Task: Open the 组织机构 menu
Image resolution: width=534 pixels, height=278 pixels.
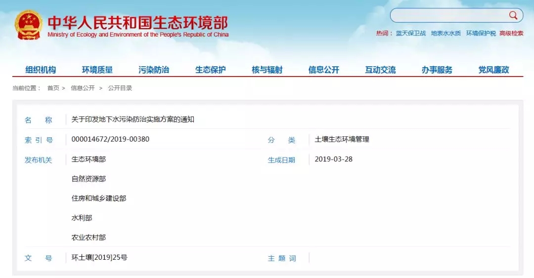Action: (41, 70)
